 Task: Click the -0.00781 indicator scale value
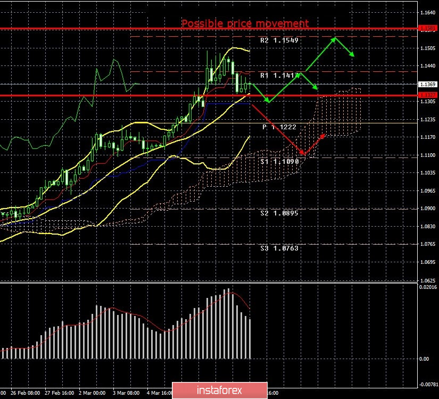[428, 385]
